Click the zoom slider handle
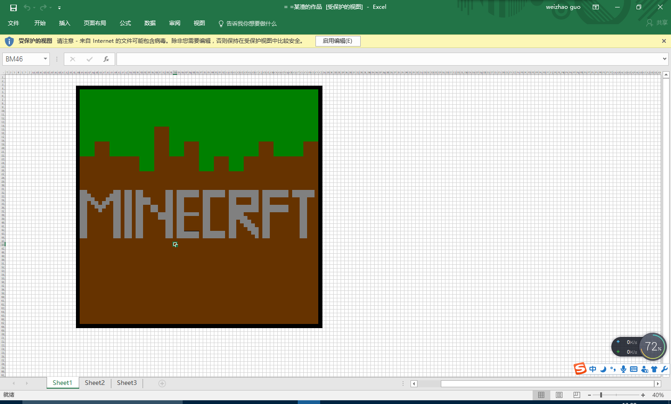Image resolution: width=671 pixels, height=404 pixels. (x=601, y=395)
